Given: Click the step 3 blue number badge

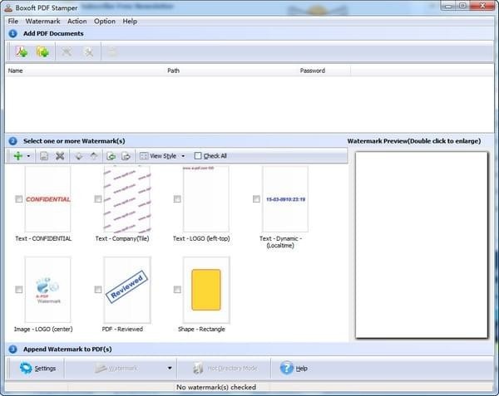Looking at the screenshot, I should pos(12,350).
